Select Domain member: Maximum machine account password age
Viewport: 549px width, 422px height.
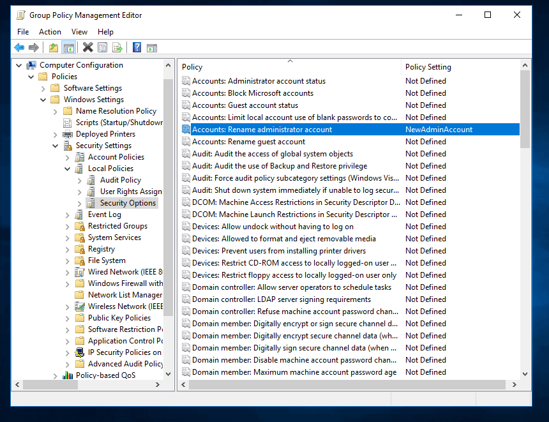(x=294, y=372)
